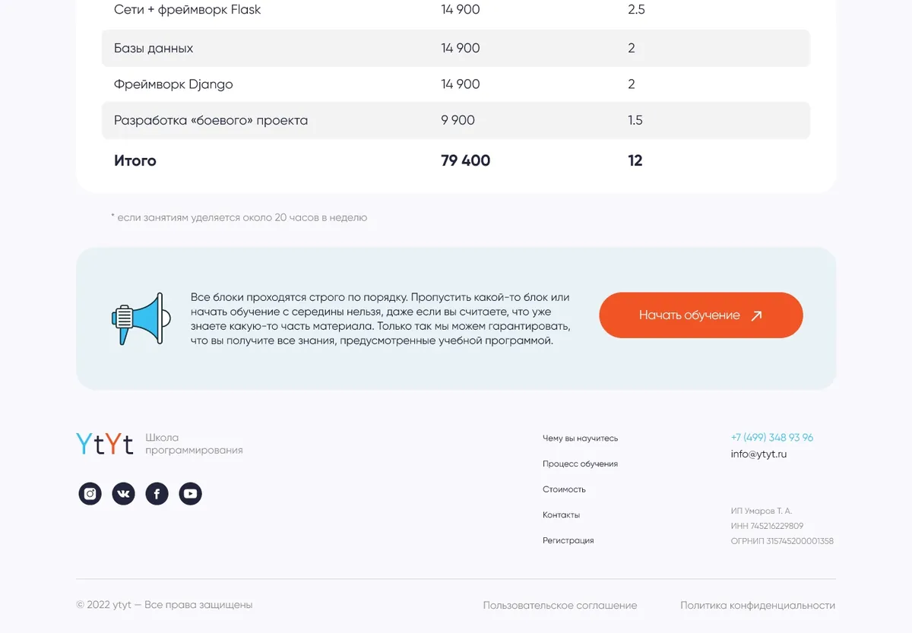912x633 pixels.
Task: Click the "Разработка «боевого» проекта" row
Action: pos(456,121)
